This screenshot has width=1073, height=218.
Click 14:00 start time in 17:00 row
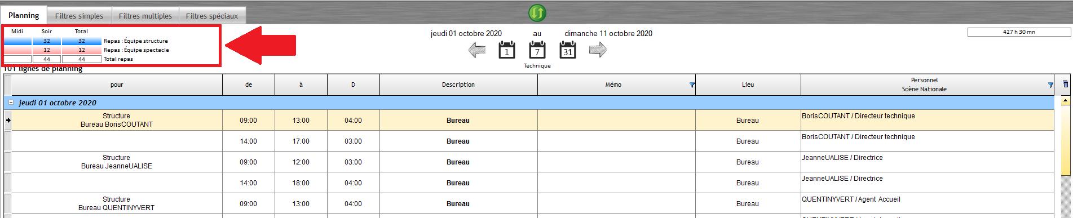coord(249,141)
